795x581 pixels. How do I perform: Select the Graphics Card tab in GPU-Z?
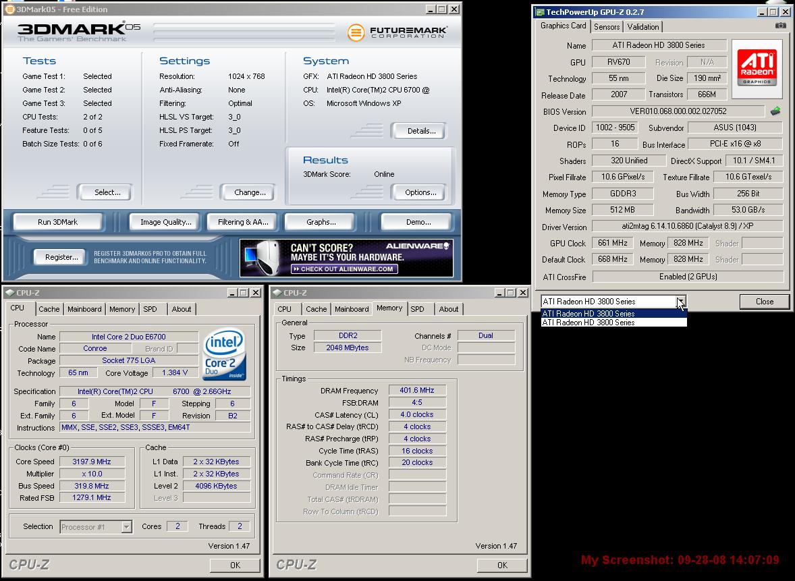[563, 26]
